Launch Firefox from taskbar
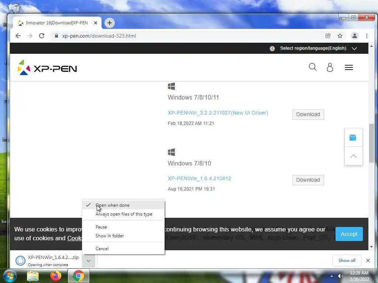 (x=55, y=276)
